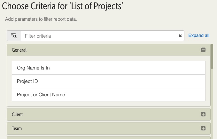217x139 pixels.
Task: Clear the filter with the X icon
Action: tap(180, 36)
